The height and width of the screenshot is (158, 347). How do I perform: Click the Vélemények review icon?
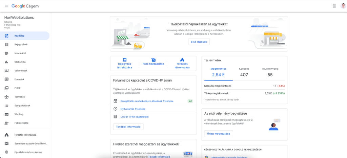click(x=7, y=71)
